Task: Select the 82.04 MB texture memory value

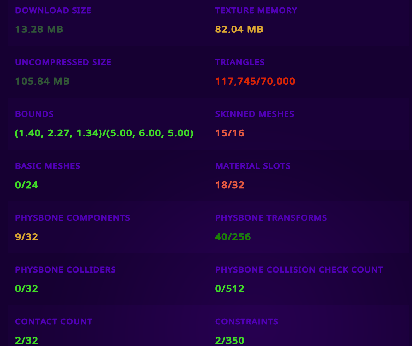Action: (239, 29)
